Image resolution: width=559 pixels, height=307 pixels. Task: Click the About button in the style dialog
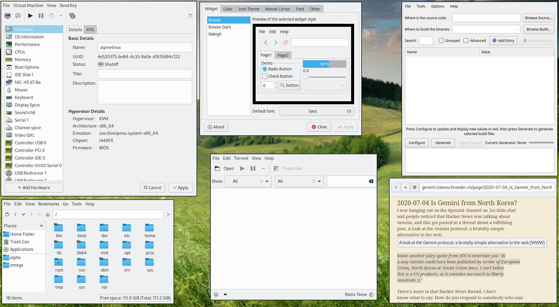point(216,127)
